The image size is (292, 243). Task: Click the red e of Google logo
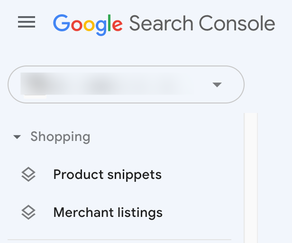click(x=117, y=25)
